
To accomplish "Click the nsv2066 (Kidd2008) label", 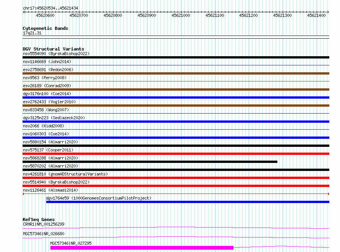I will coord(44,126).
